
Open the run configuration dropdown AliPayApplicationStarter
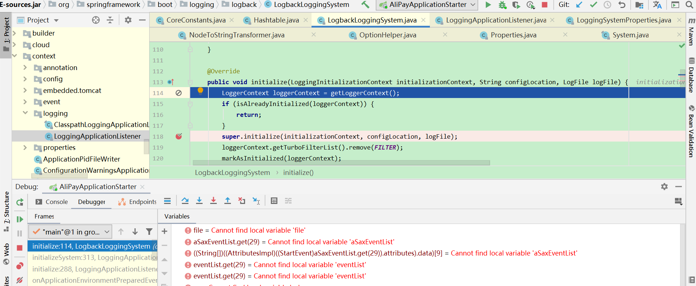(x=427, y=5)
